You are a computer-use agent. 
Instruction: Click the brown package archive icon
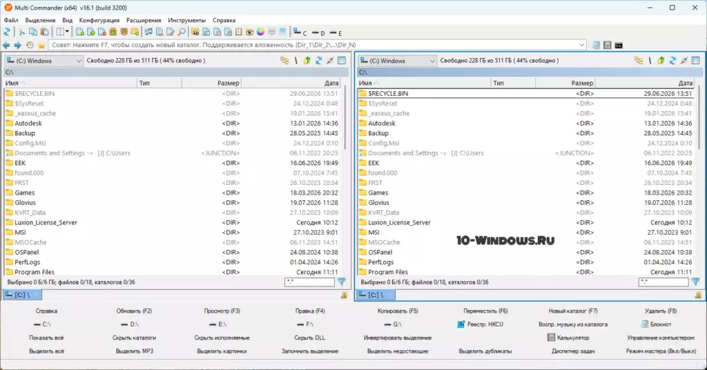(124, 32)
